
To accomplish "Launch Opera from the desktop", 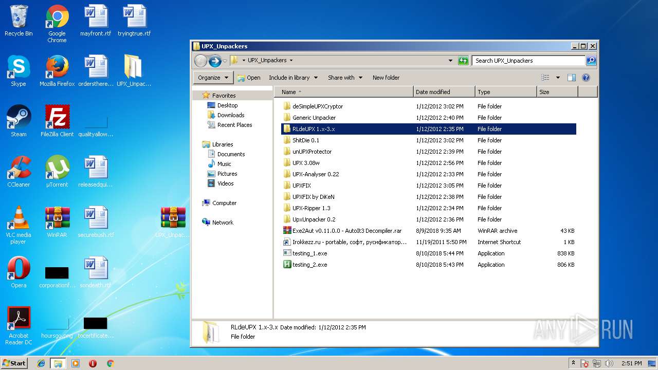I will pos(19,272).
